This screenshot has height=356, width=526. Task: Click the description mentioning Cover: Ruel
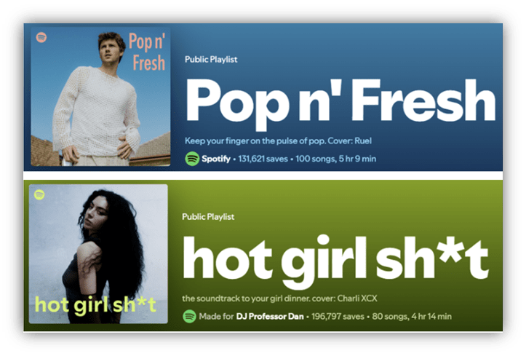(x=278, y=141)
